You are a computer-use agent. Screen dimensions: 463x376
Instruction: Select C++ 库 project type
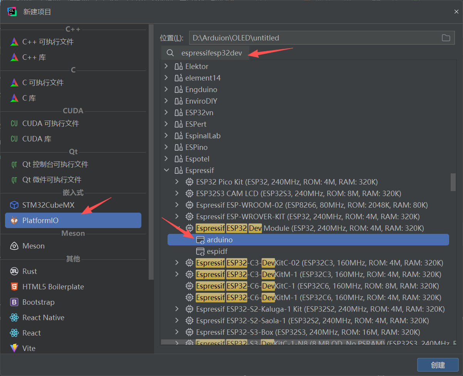point(73,57)
